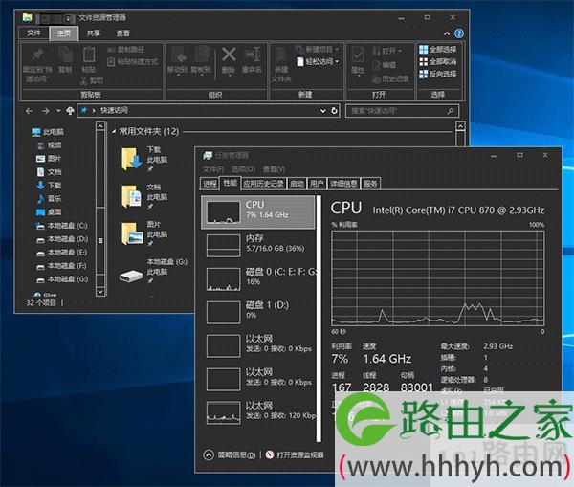Switch to the Share (共享) ribbon tab
The image size is (574, 487).
click(94, 33)
